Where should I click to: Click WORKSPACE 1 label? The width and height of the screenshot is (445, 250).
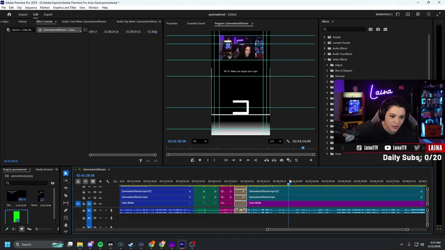[384, 15]
